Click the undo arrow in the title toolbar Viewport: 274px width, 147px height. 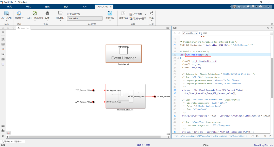point(239,7)
